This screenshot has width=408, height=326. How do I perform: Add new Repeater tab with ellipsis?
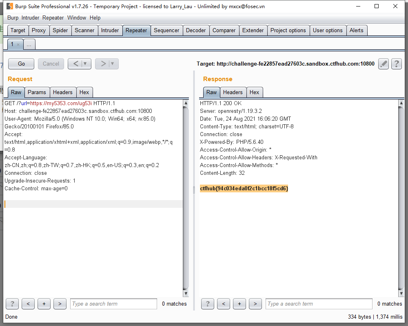point(29,44)
